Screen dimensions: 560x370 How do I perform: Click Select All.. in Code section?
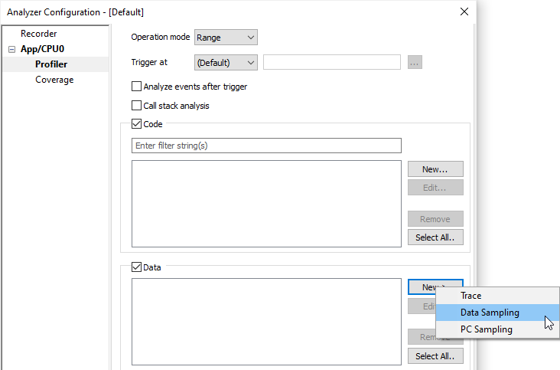(x=435, y=237)
